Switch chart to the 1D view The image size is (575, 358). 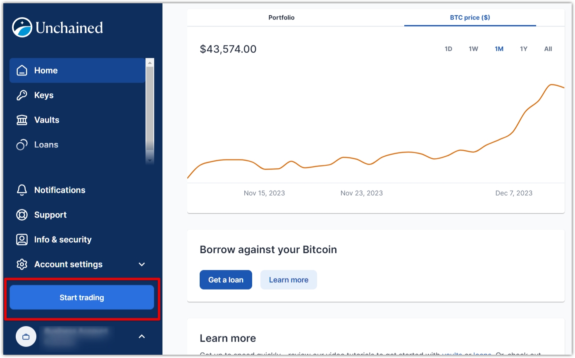pos(449,49)
